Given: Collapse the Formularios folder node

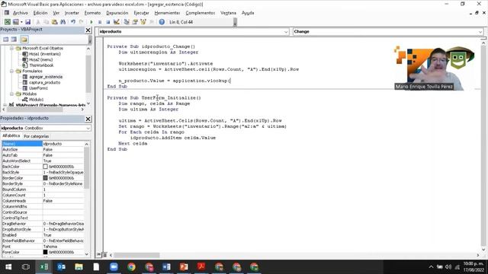Looking at the screenshot, I should (11, 71).
